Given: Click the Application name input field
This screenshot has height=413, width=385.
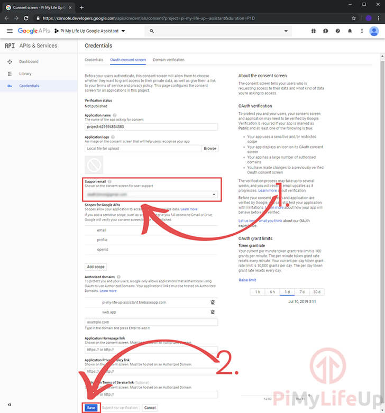Looking at the screenshot, I should (x=151, y=127).
